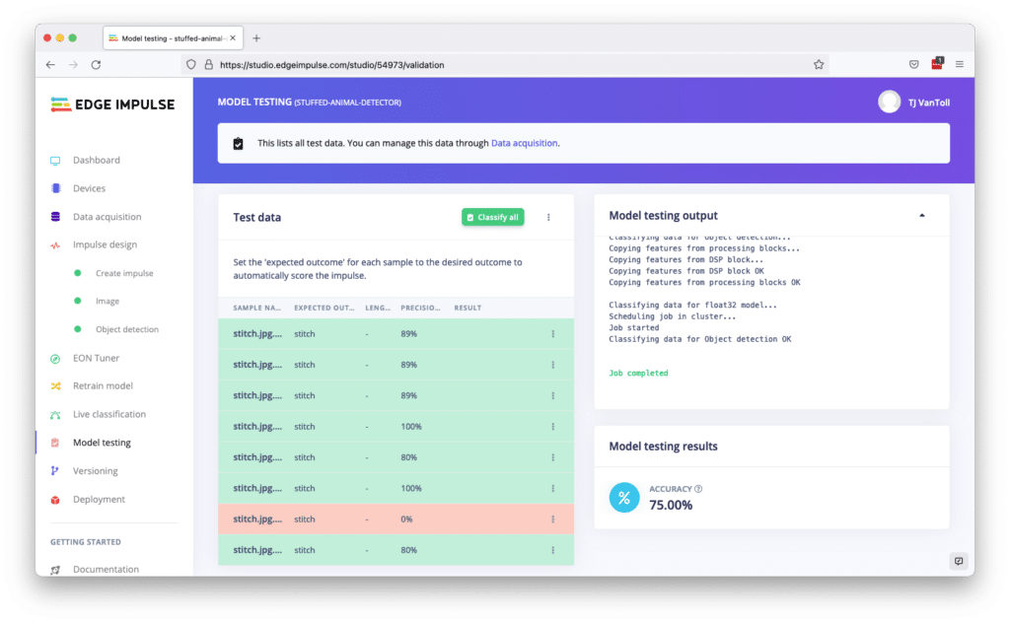Click the Dashboard icon in sidebar

coord(55,161)
